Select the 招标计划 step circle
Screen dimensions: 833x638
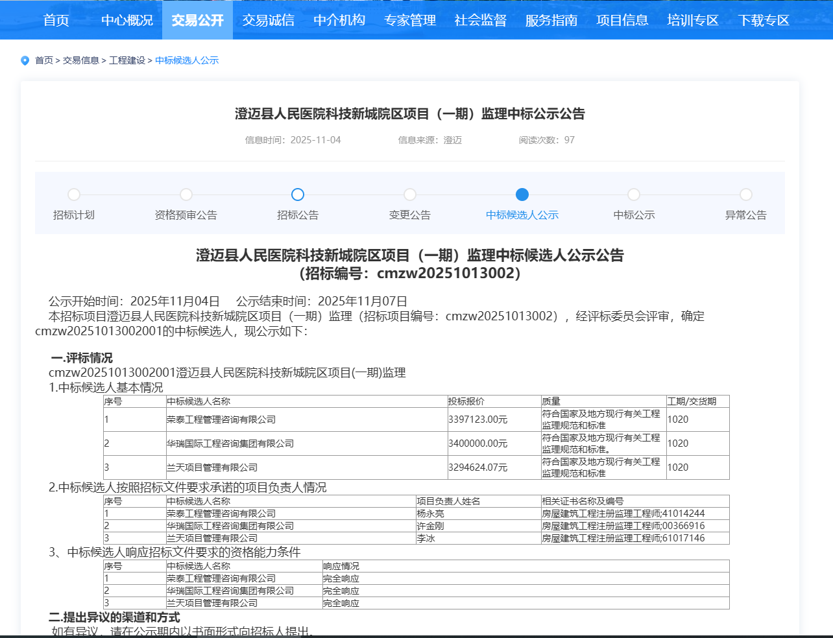coord(74,195)
